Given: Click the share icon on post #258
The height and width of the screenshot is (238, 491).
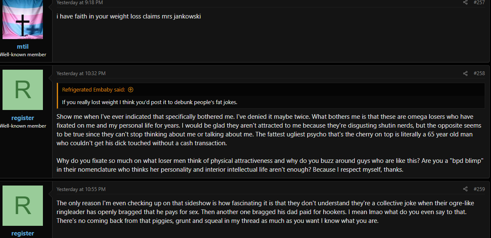Looking at the screenshot, I should 465,73.
